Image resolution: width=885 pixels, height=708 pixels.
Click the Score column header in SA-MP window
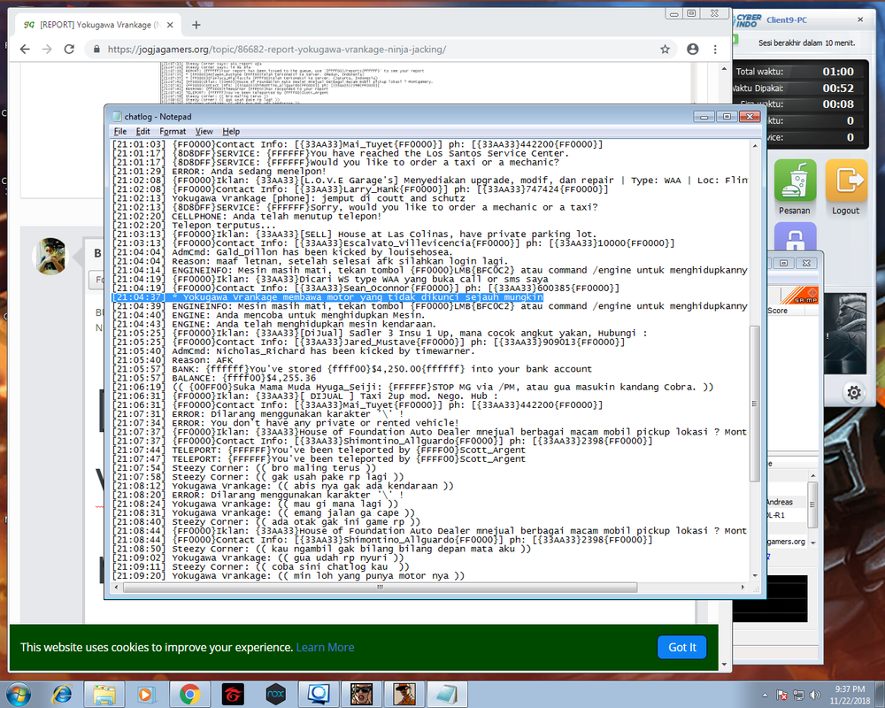pyautogui.click(x=777, y=311)
